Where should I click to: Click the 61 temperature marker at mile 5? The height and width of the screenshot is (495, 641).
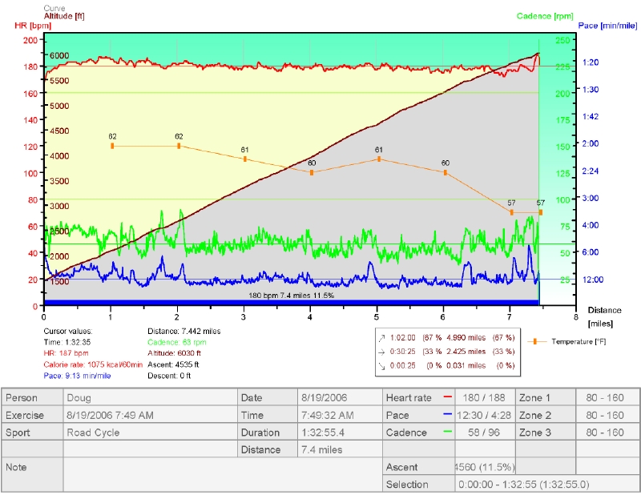point(378,159)
